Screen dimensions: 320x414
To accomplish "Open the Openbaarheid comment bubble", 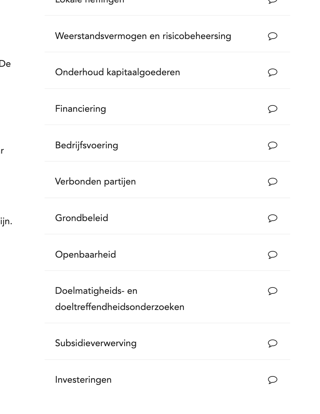I will [273, 255].
